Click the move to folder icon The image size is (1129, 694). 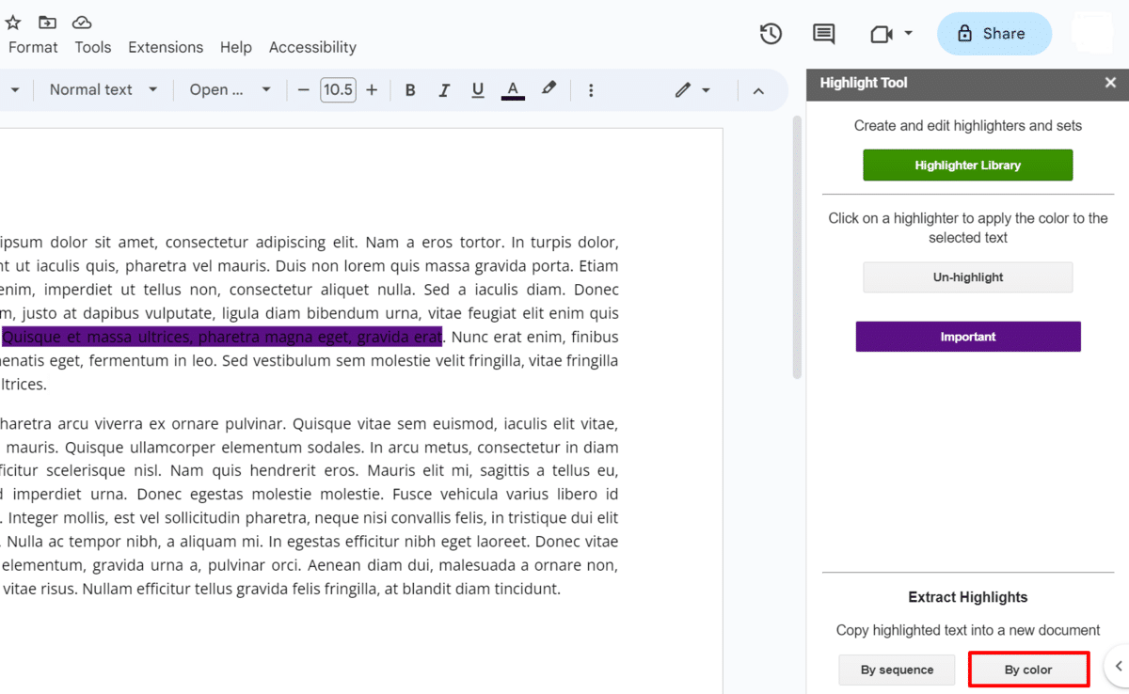(x=47, y=22)
